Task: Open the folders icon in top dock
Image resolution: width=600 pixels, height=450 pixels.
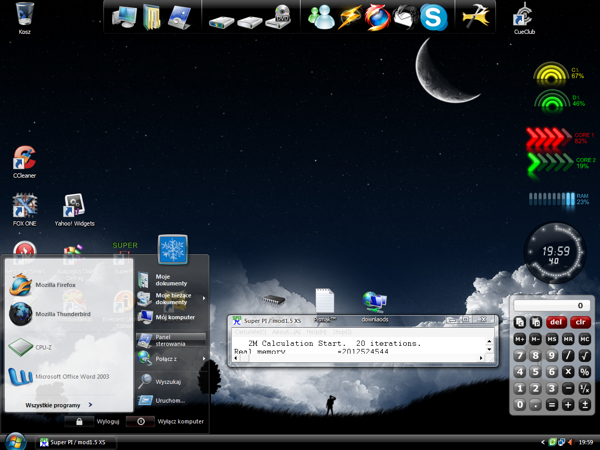Action: [x=152, y=17]
